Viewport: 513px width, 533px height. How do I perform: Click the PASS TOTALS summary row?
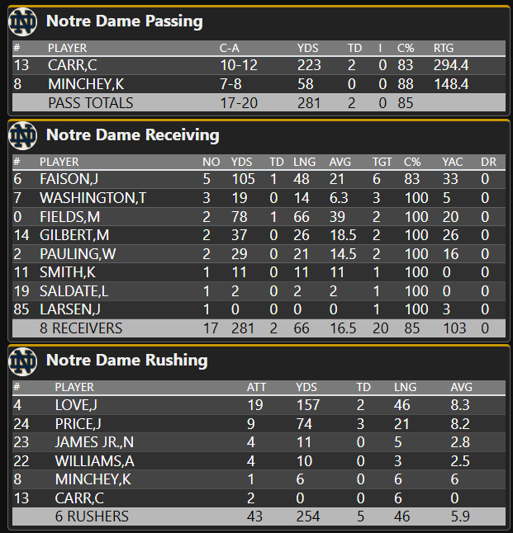90,103
